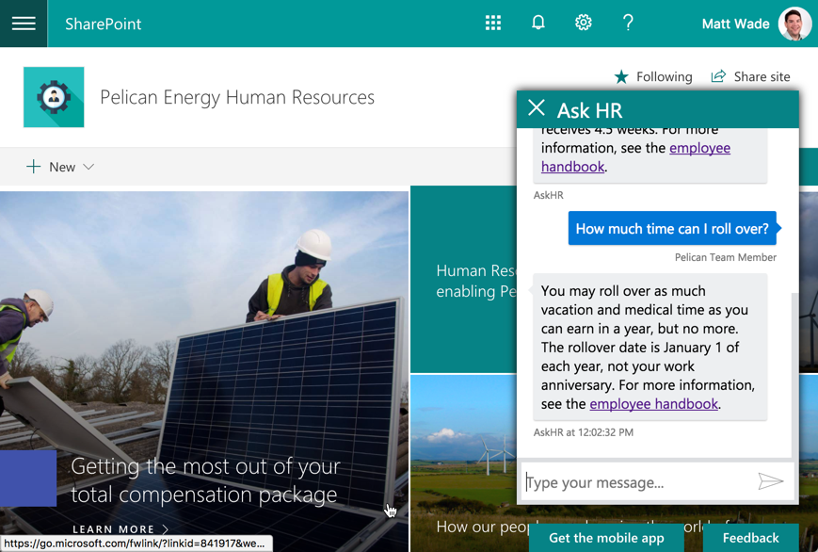
Task: Click the Pelican Team Member label
Action: [x=725, y=257]
